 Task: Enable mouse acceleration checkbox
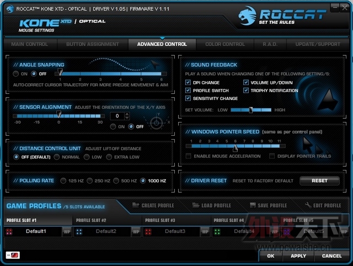(x=189, y=156)
